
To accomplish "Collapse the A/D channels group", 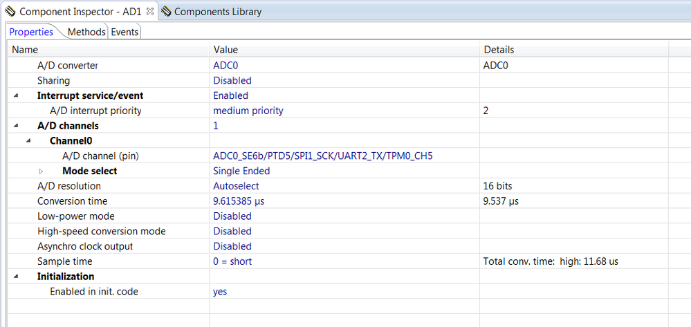I will click(17, 127).
